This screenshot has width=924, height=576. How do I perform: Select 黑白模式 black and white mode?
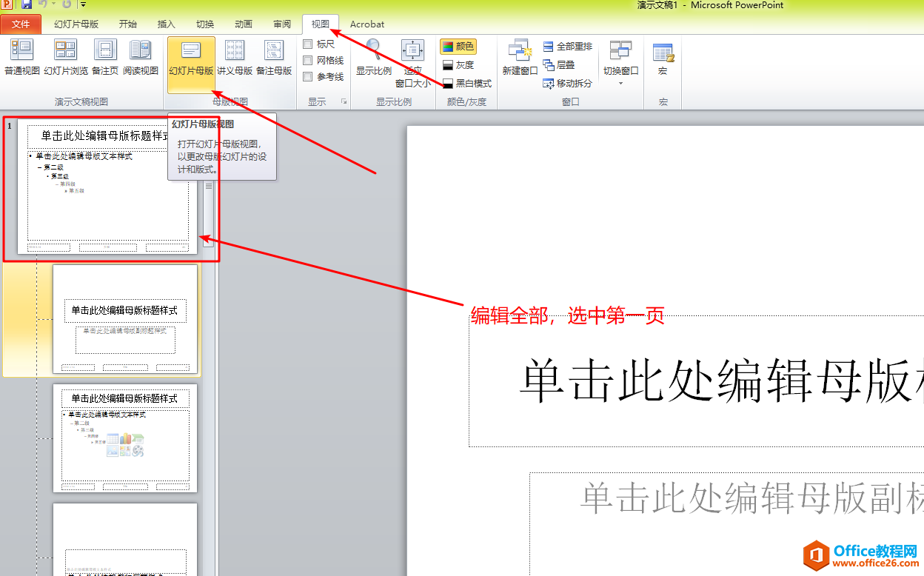coord(466,84)
